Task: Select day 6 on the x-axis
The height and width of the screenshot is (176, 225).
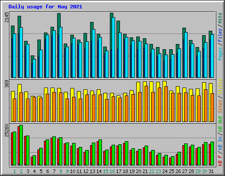Action: click(47, 171)
